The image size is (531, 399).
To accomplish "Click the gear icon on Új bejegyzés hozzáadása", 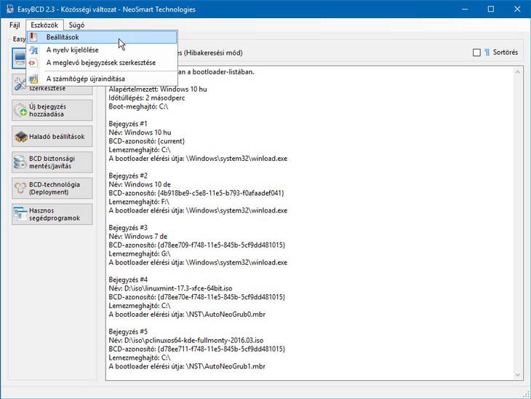I will pos(20,110).
